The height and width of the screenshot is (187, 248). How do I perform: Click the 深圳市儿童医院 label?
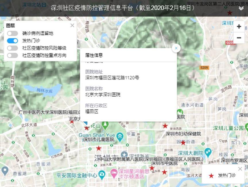click(98, 140)
